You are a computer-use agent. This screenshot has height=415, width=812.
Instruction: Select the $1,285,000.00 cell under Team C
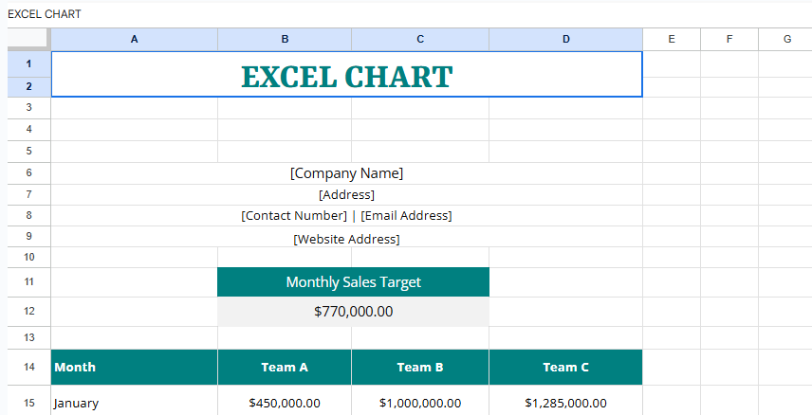[x=565, y=403]
